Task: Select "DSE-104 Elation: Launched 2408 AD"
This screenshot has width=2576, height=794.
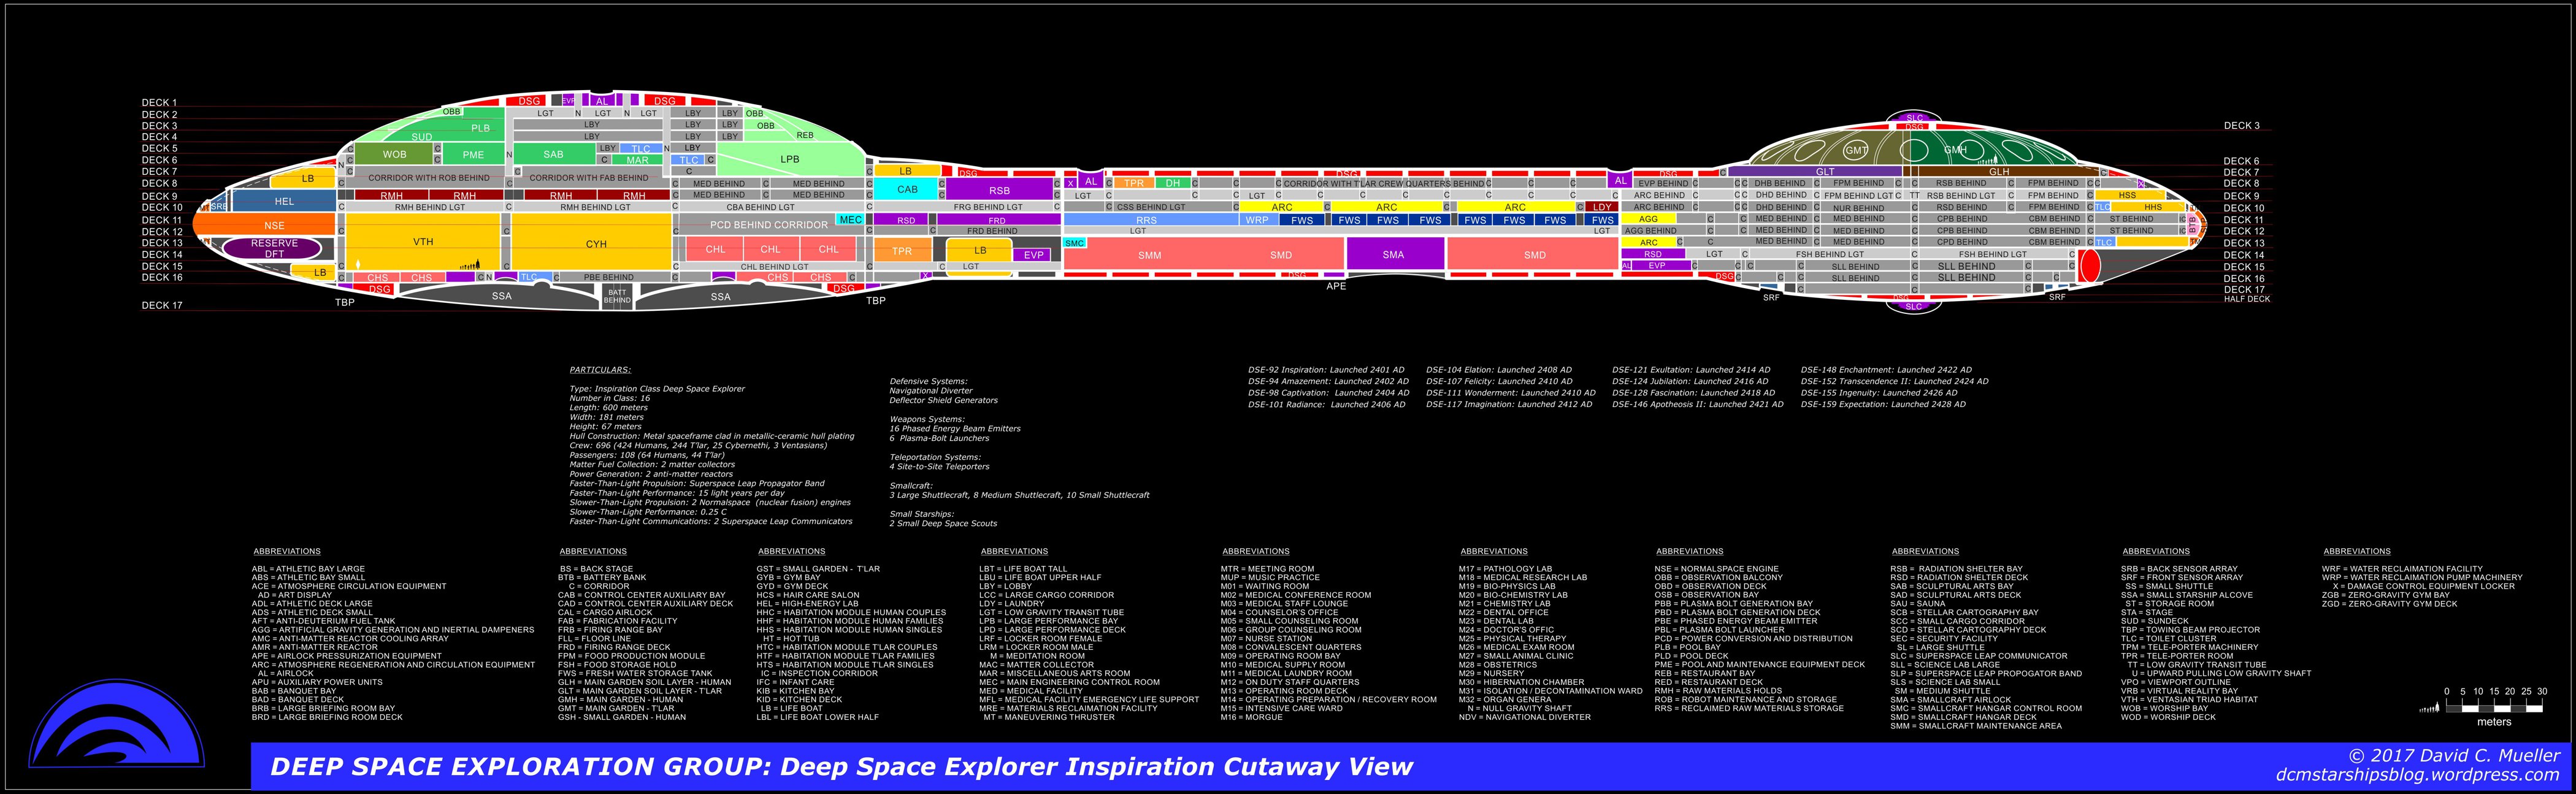Action: tap(1499, 370)
